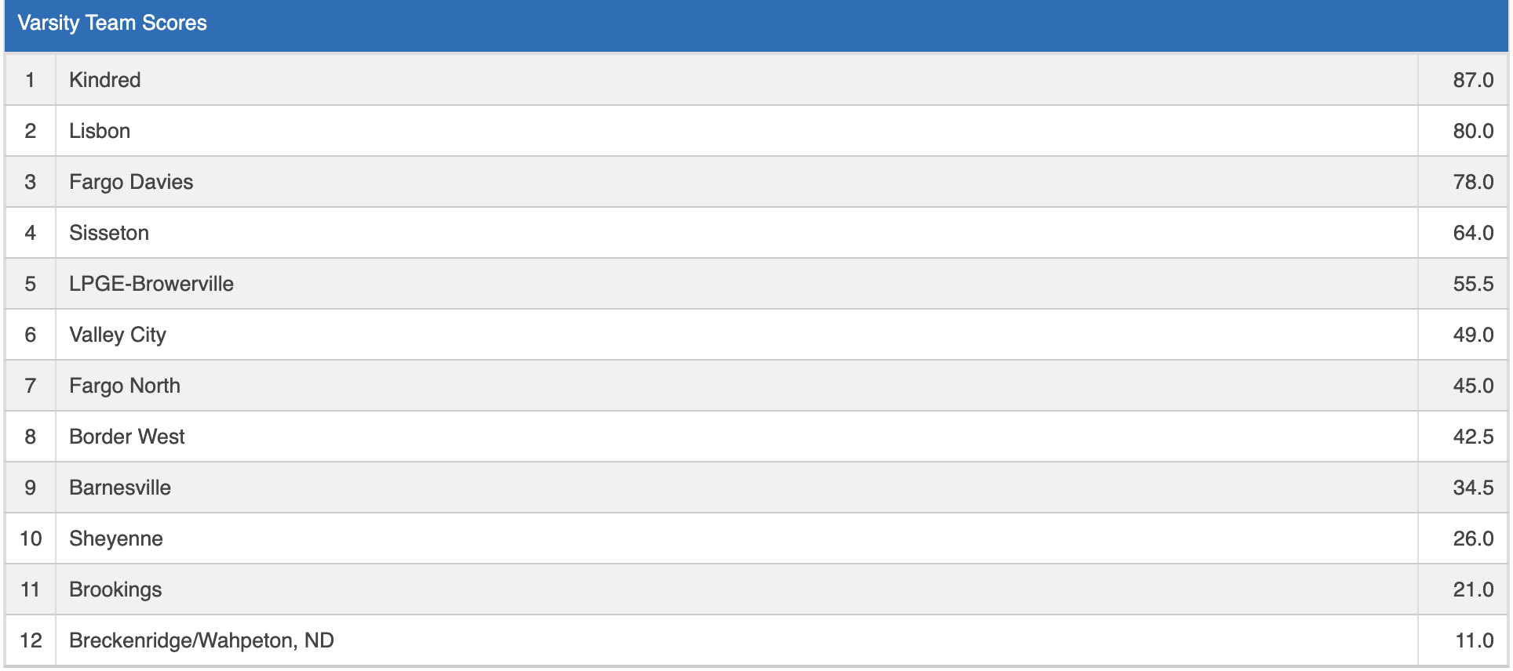This screenshot has height=671, width=1513.
Task: Click on Fargo Davies team name
Action: coord(131,182)
